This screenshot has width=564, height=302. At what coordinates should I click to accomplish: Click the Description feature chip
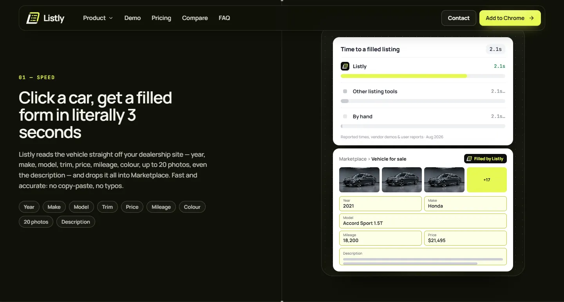tap(76, 222)
